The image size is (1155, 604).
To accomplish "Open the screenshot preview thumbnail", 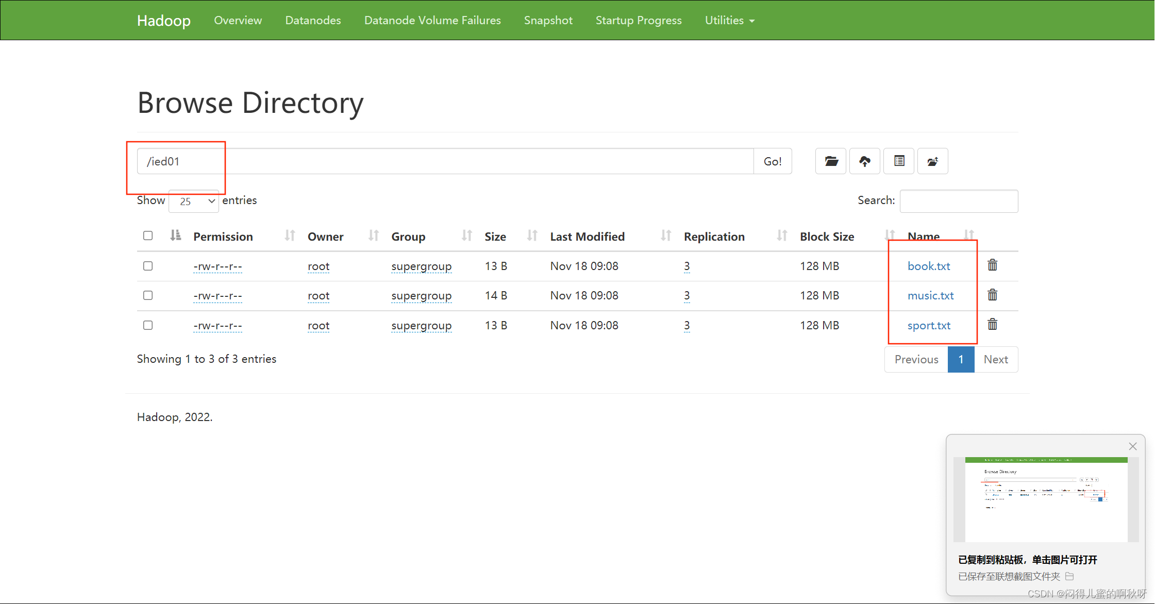I will click(1046, 499).
